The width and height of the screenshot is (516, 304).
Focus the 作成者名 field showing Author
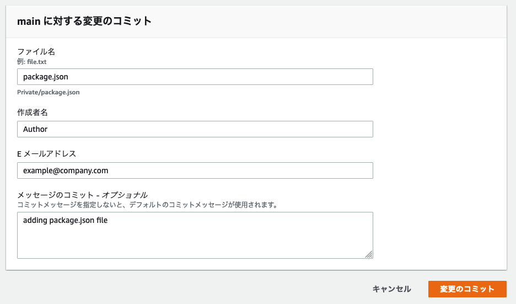pyautogui.click(x=195, y=129)
